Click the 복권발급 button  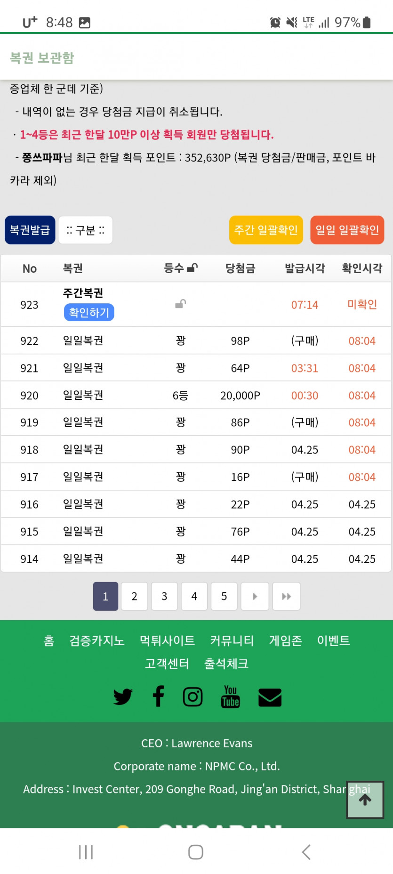click(30, 230)
